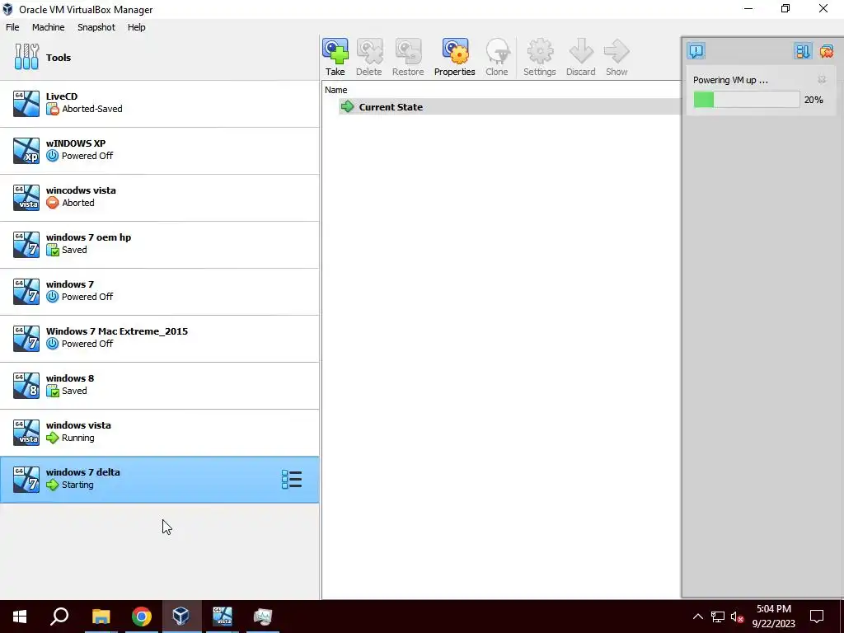Switch to the running vista VM taskbar icon
The width and height of the screenshot is (844, 633).
pyautogui.click(x=222, y=617)
